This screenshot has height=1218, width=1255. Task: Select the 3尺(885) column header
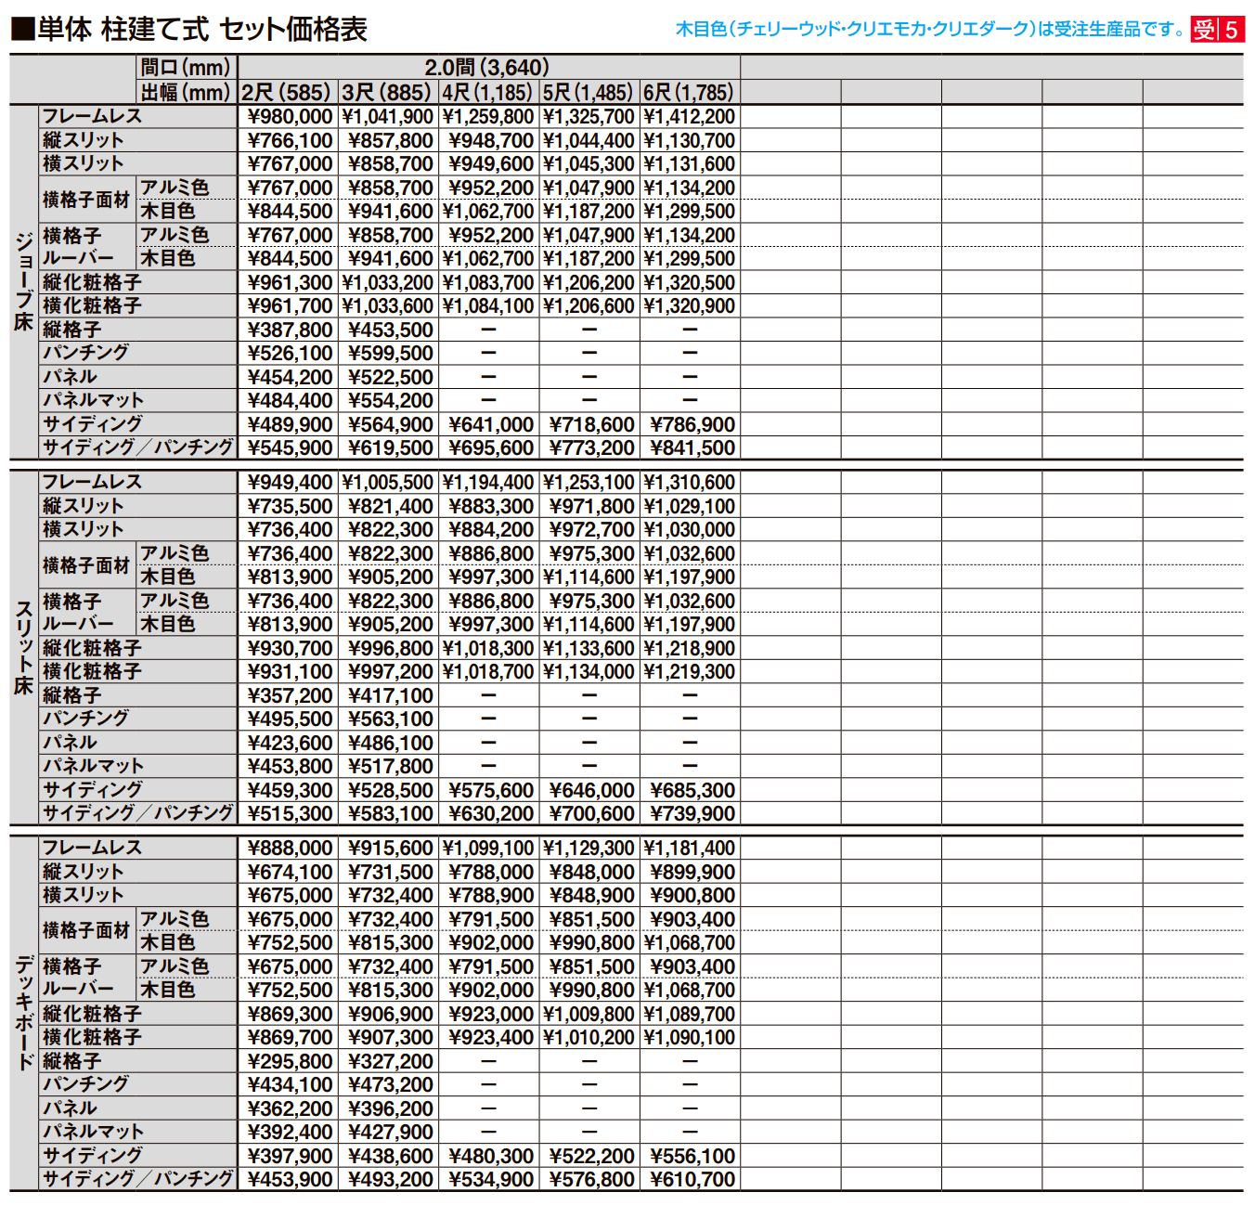coord(387,93)
